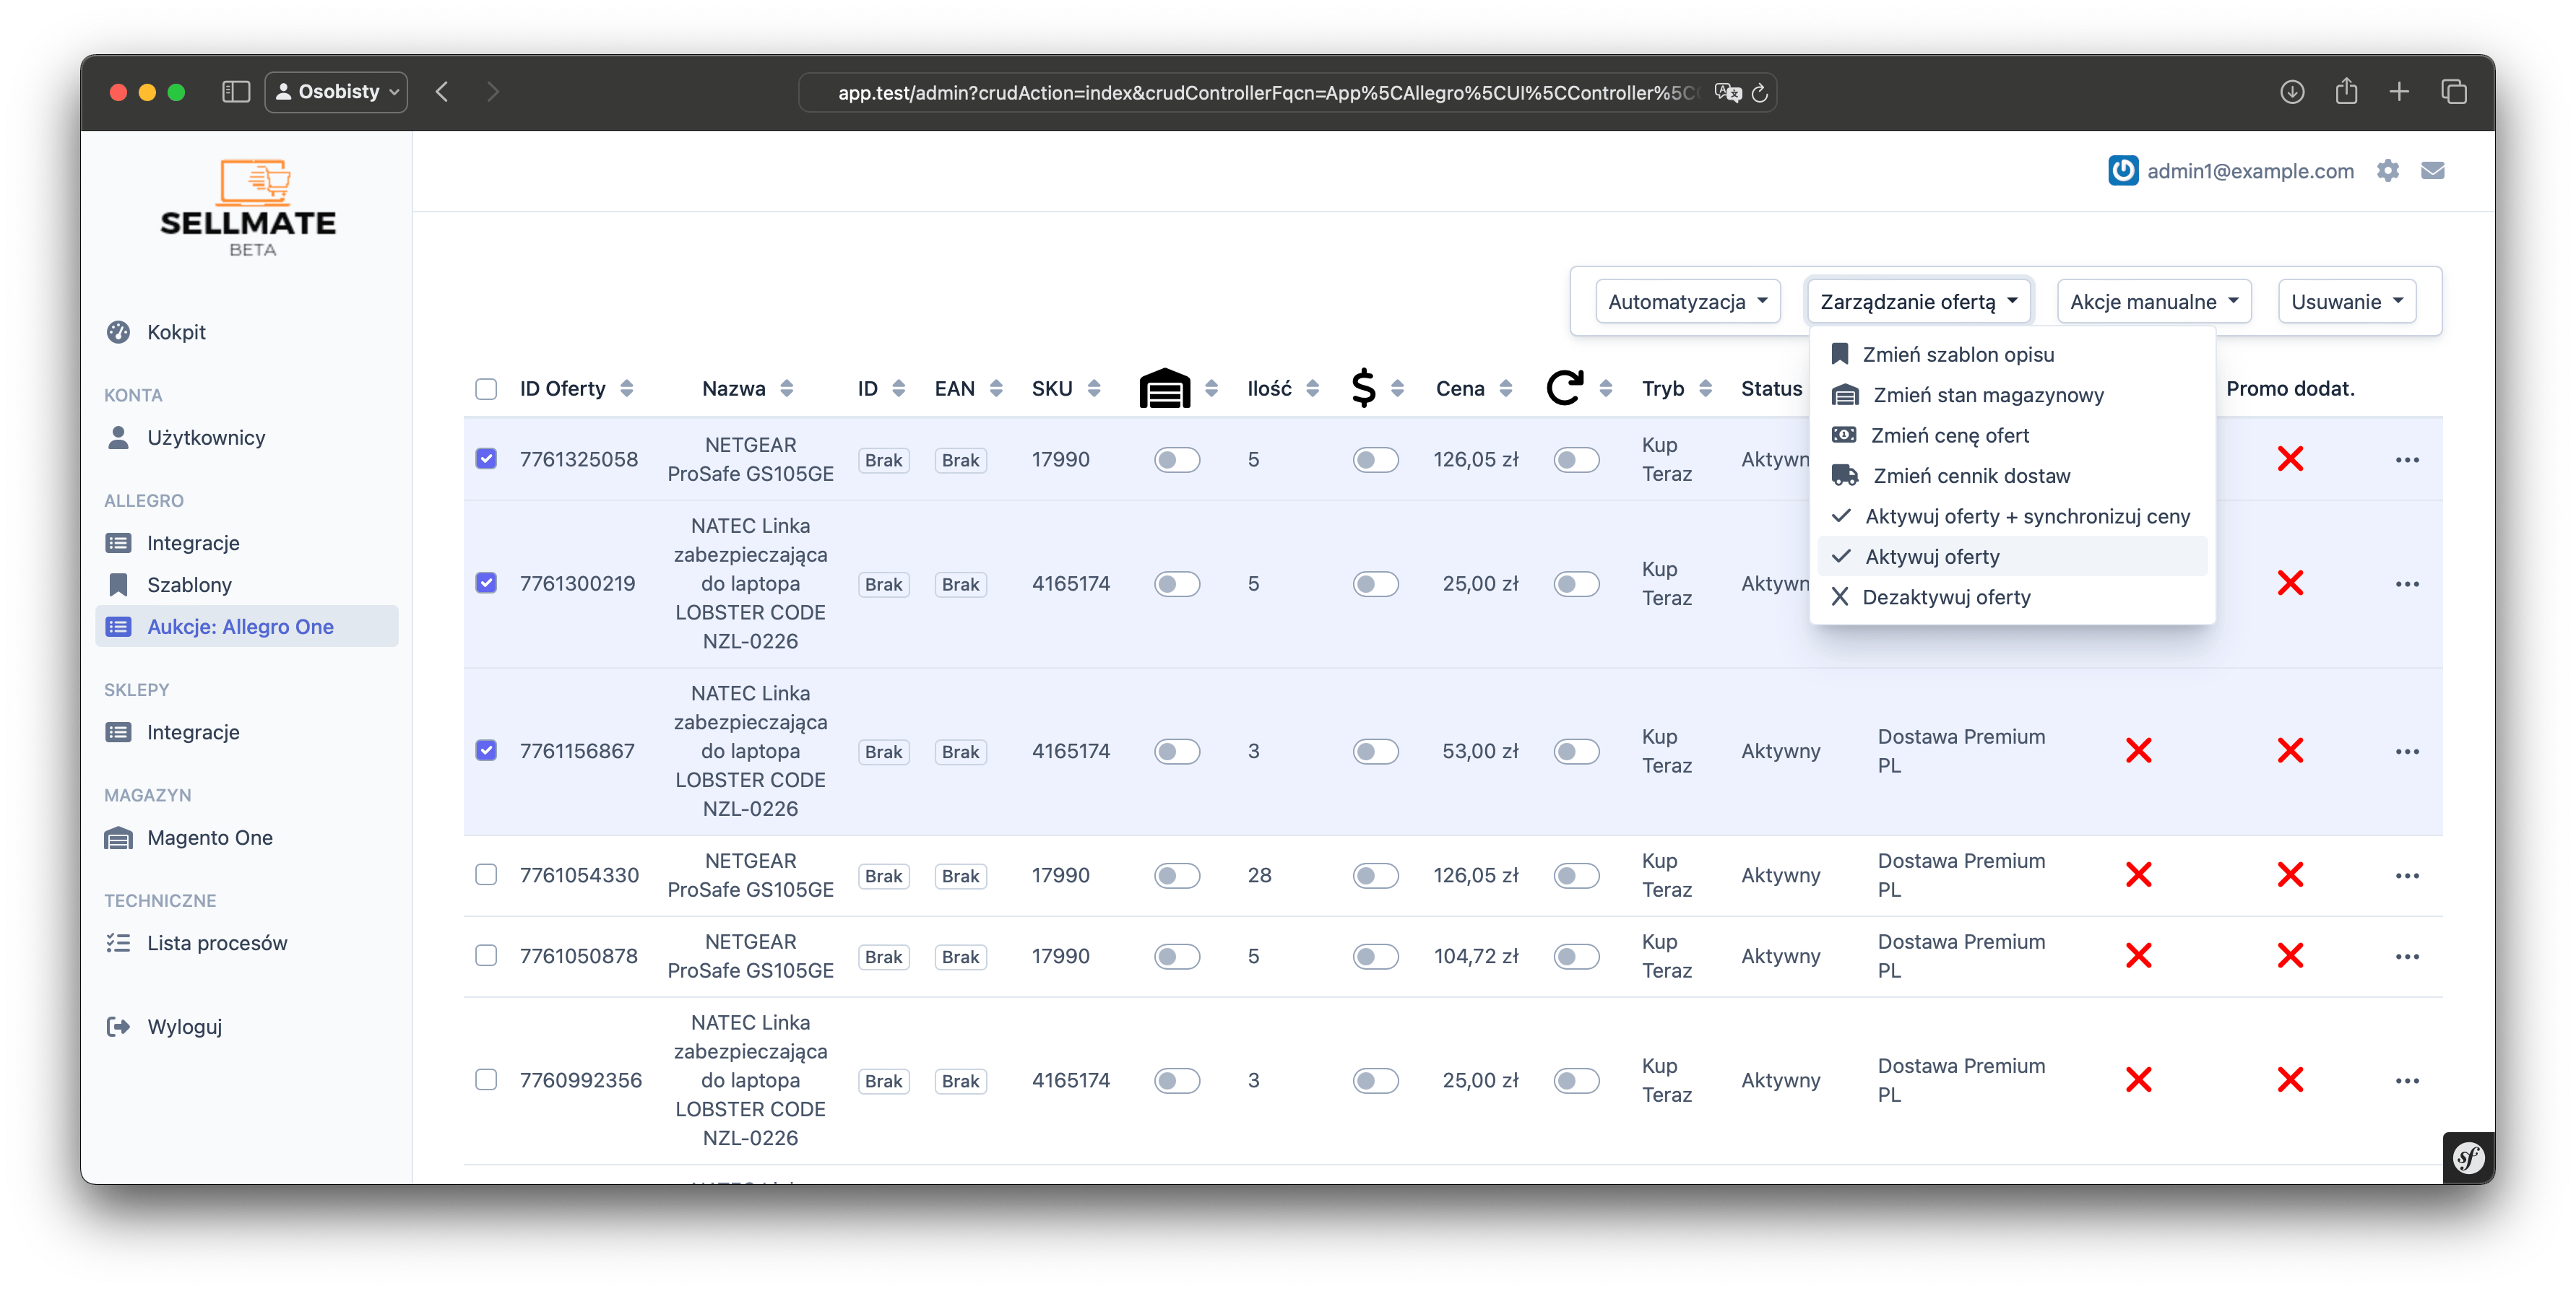
Task: Click the SELLMATE BETA logo
Action: [x=249, y=207]
